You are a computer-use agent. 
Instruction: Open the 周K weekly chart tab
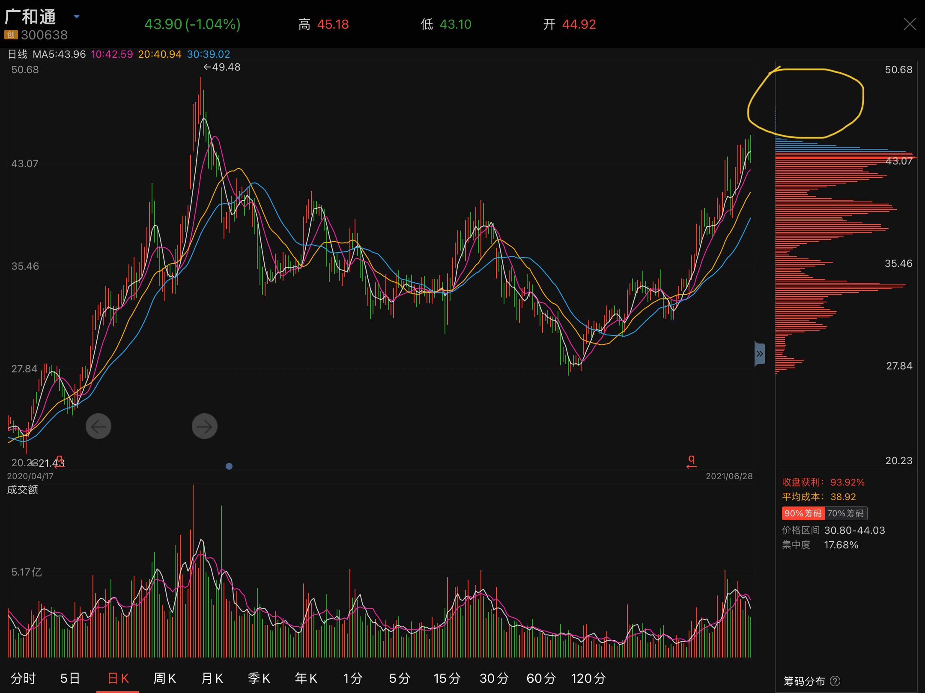(x=165, y=678)
